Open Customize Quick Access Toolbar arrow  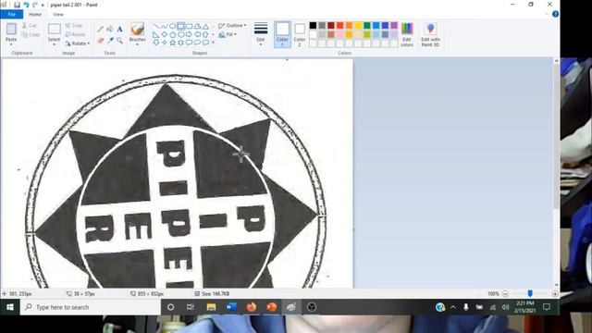click(43, 6)
